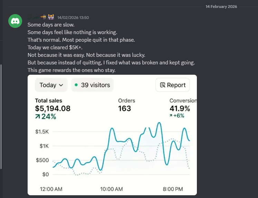Select the Conversion metric
The image size is (258, 198).
click(183, 101)
